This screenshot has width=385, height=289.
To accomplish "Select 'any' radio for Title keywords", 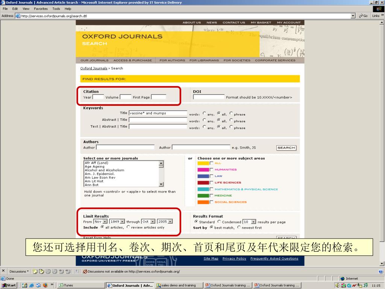I will (x=204, y=113).
